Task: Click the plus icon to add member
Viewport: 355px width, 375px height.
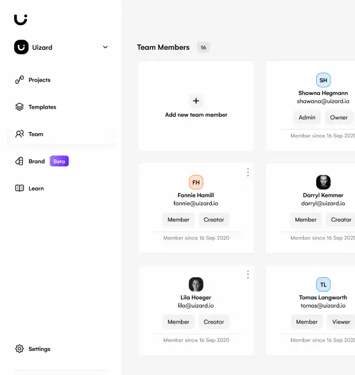Action: click(196, 101)
